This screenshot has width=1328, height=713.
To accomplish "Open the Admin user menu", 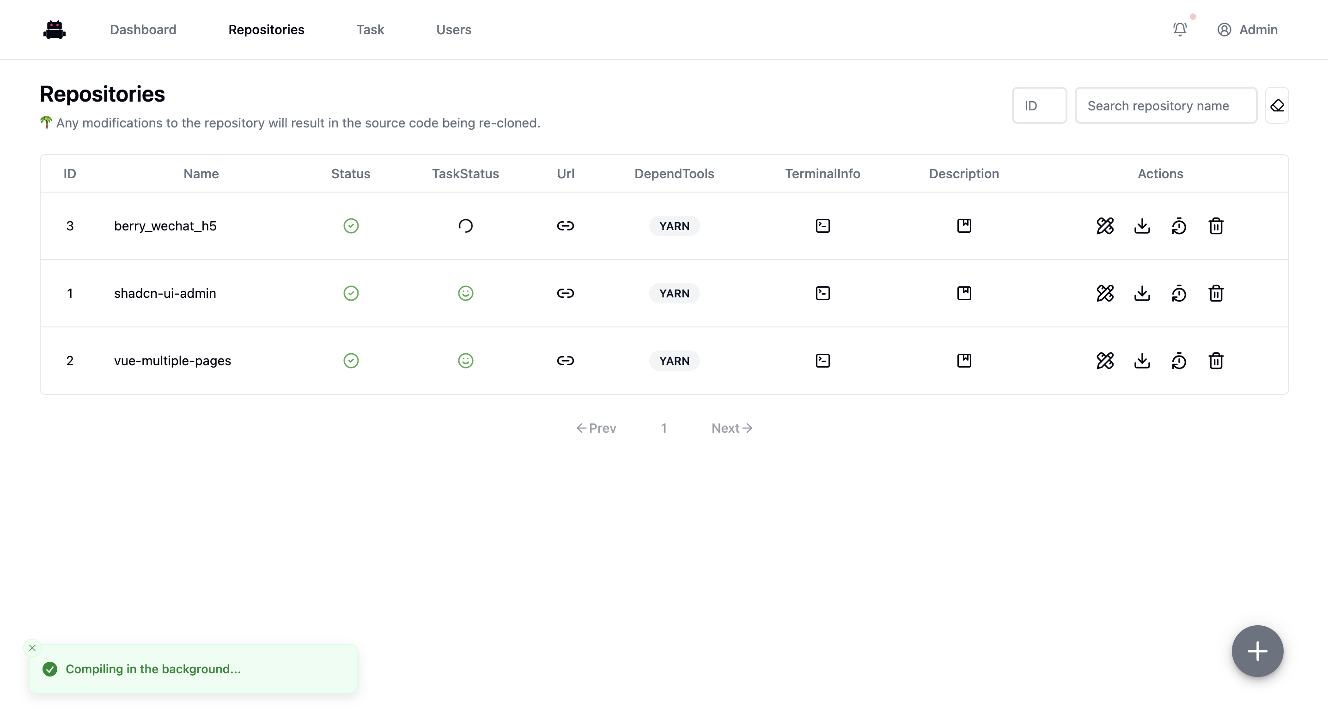I will (x=1247, y=30).
